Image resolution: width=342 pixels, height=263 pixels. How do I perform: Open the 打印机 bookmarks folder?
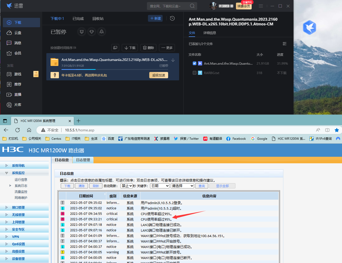10,139
